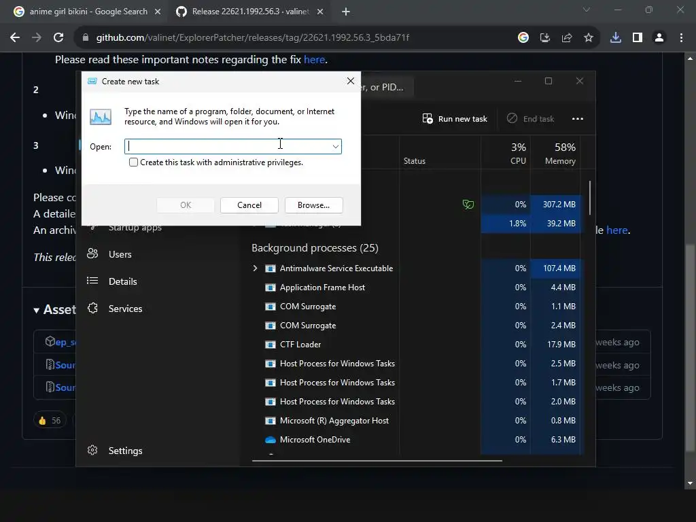This screenshot has height=522, width=696.
Task: Expand the Open field dropdown arrow
Action: (x=336, y=147)
